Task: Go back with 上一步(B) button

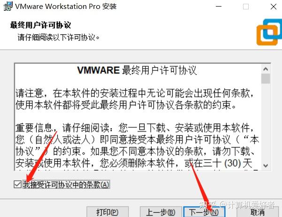Action: (160, 212)
